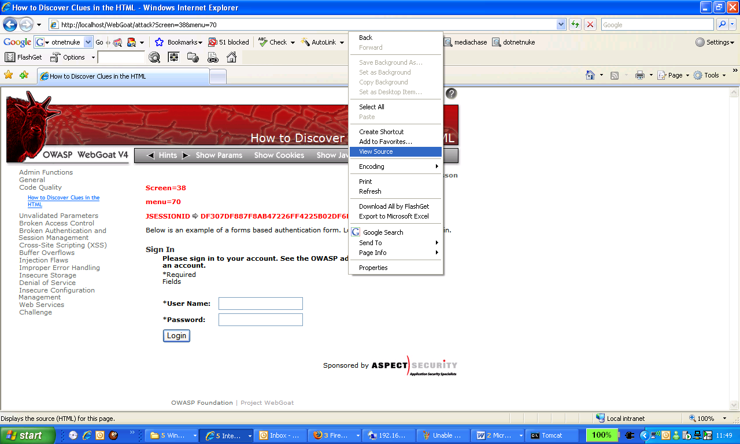Click the popup blocker '51 blocked' button

(228, 42)
